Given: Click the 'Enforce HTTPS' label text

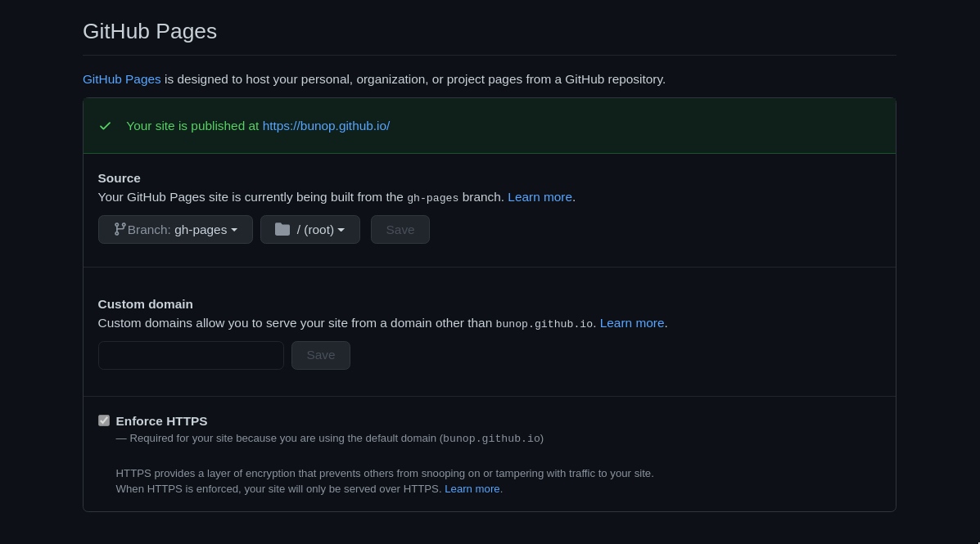Looking at the screenshot, I should (162, 421).
